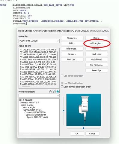Click the MOVESPEED/ 250 line
The height and width of the screenshot is (144, 119).
click(x=22, y=16)
